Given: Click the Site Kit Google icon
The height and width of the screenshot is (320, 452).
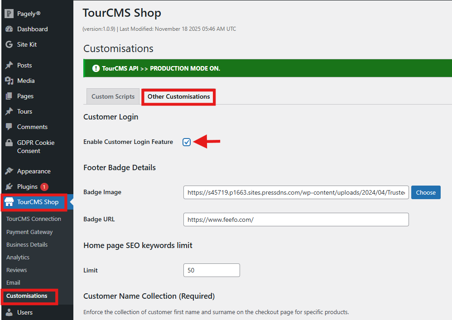Looking at the screenshot, I should pos(9,44).
